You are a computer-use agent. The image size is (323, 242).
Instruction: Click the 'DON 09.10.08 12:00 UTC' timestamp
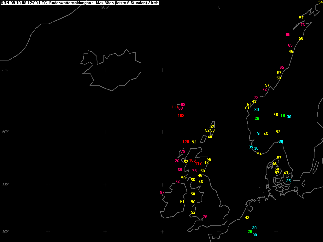24,3
